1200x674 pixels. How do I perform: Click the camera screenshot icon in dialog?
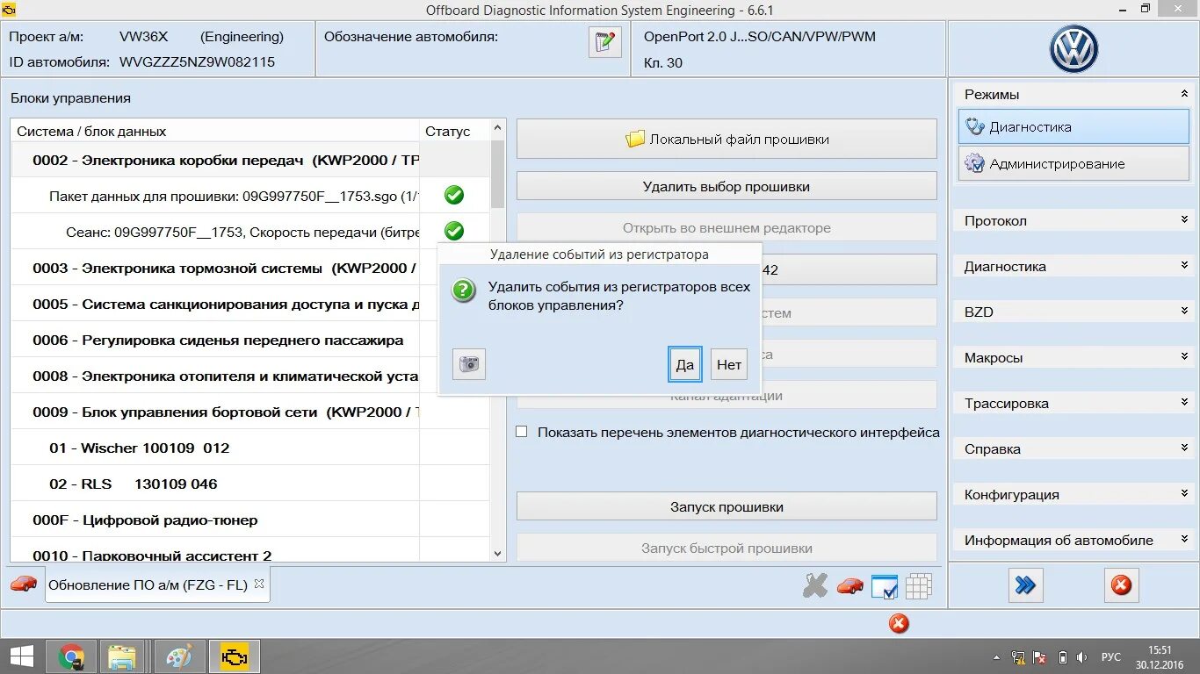point(469,364)
